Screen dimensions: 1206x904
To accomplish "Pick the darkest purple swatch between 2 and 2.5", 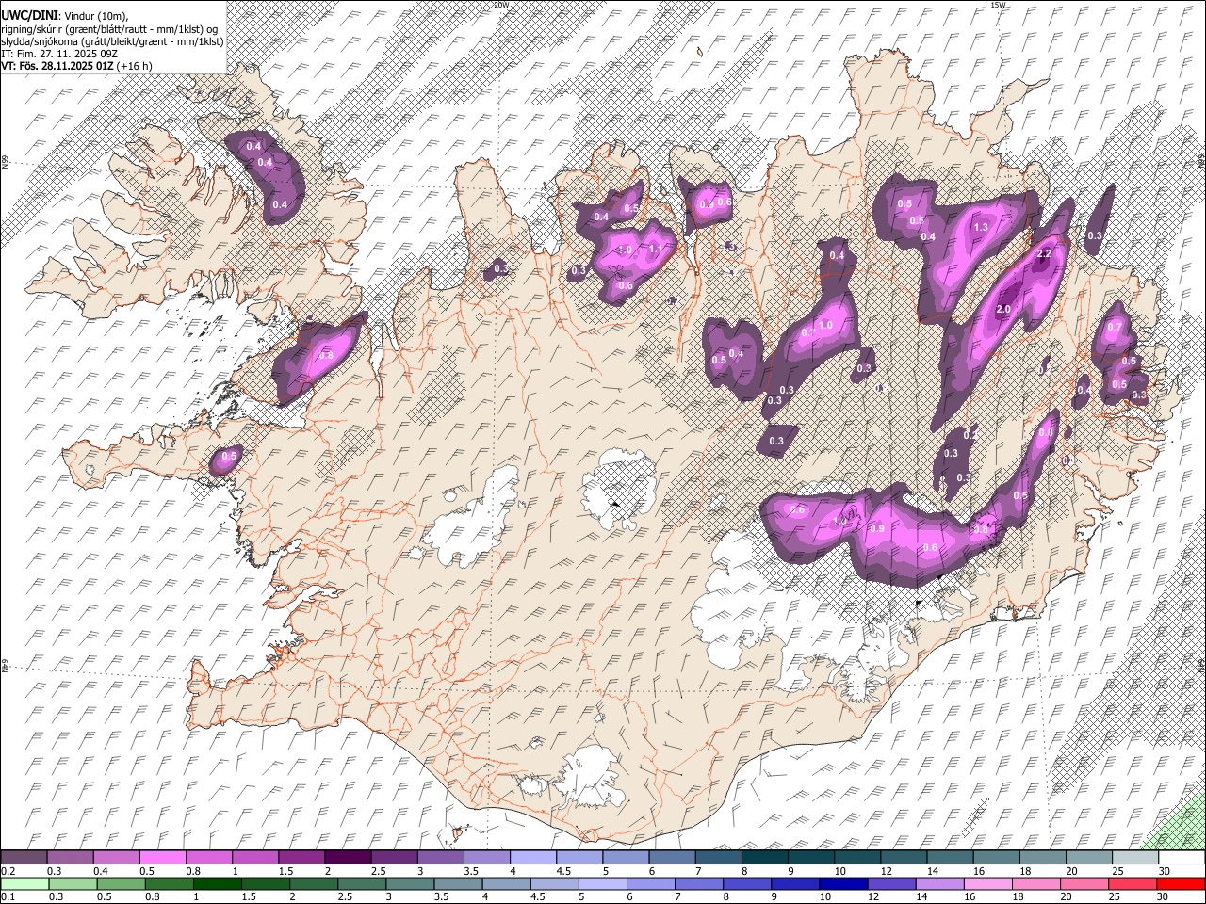I will pyautogui.click(x=348, y=857).
